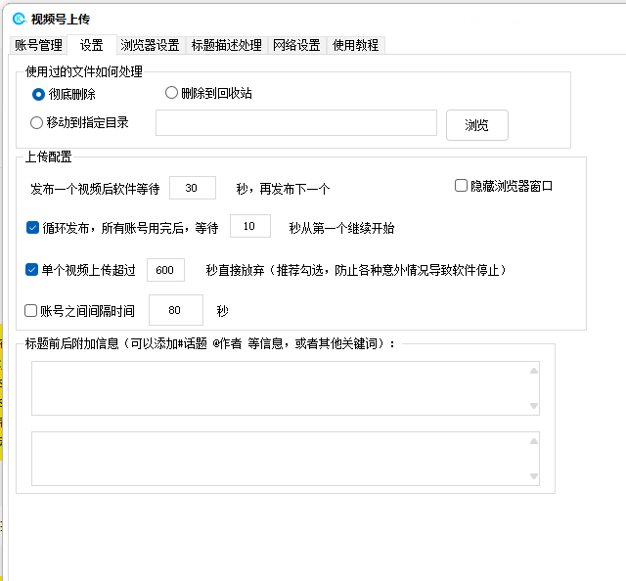Screen dimensions: 626x581
Task: Click the upload timeout field showing 600
Action: click(165, 270)
